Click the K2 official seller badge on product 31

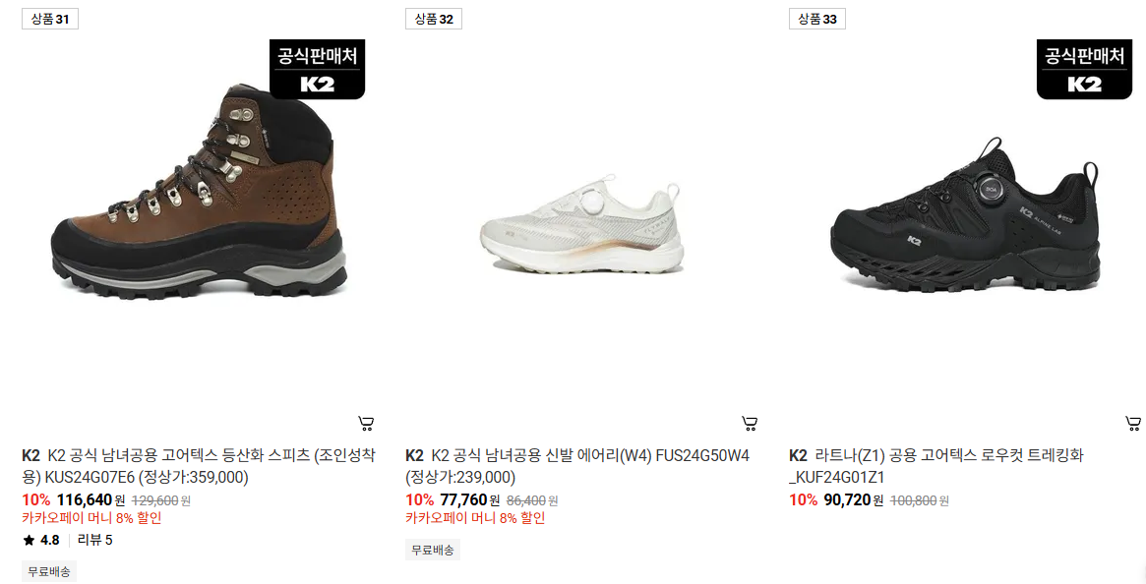point(317,70)
